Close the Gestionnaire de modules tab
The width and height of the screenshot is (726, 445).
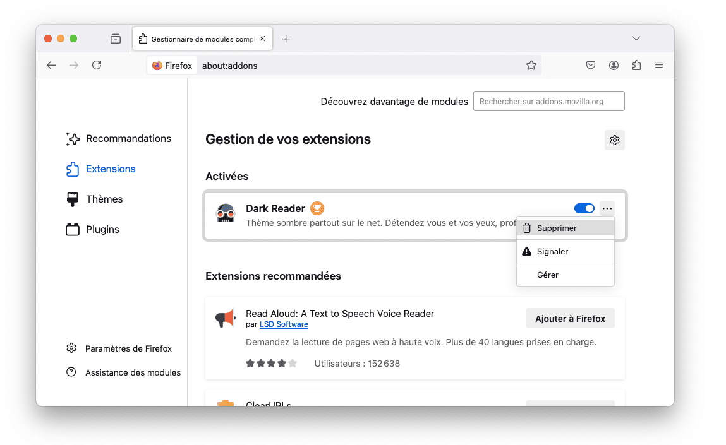click(x=262, y=39)
